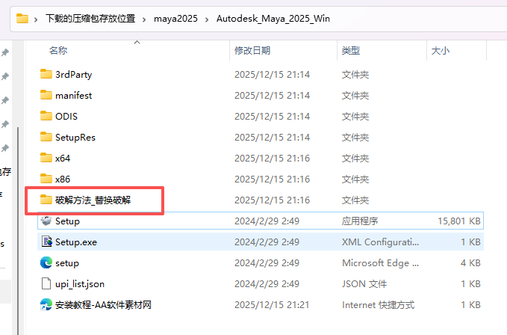Click the folder icon in the address bar
Viewport: 507px width, 335px height.
coord(22,18)
